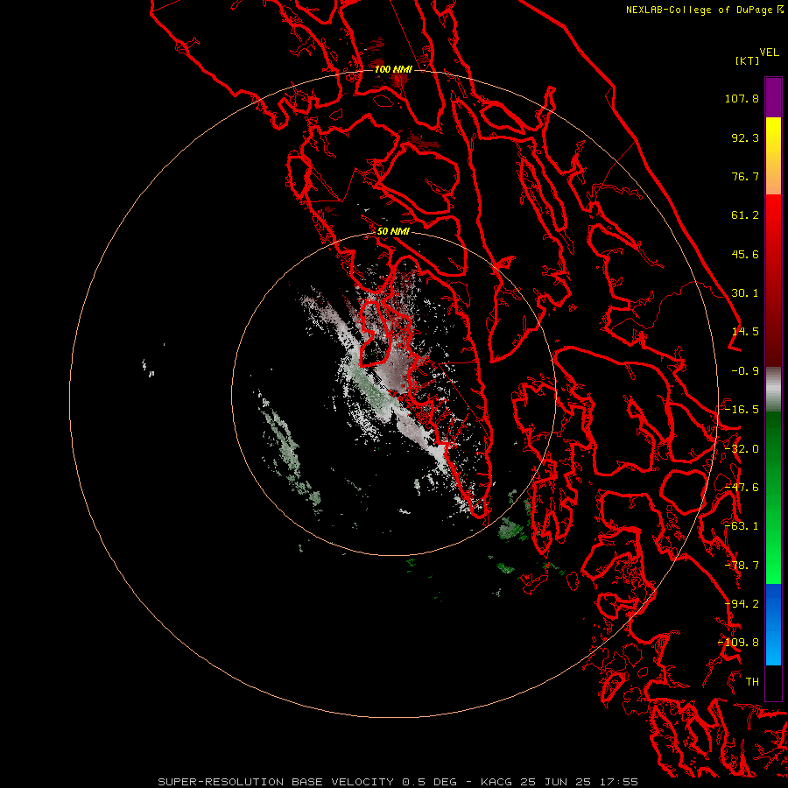Click the -0.9 velocity scale value
Screen dimensions: 788x788
(x=745, y=371)
